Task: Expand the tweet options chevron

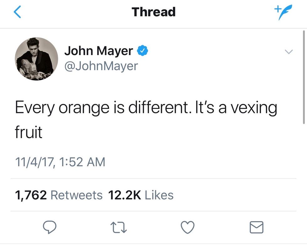Action: coord(289,52)
